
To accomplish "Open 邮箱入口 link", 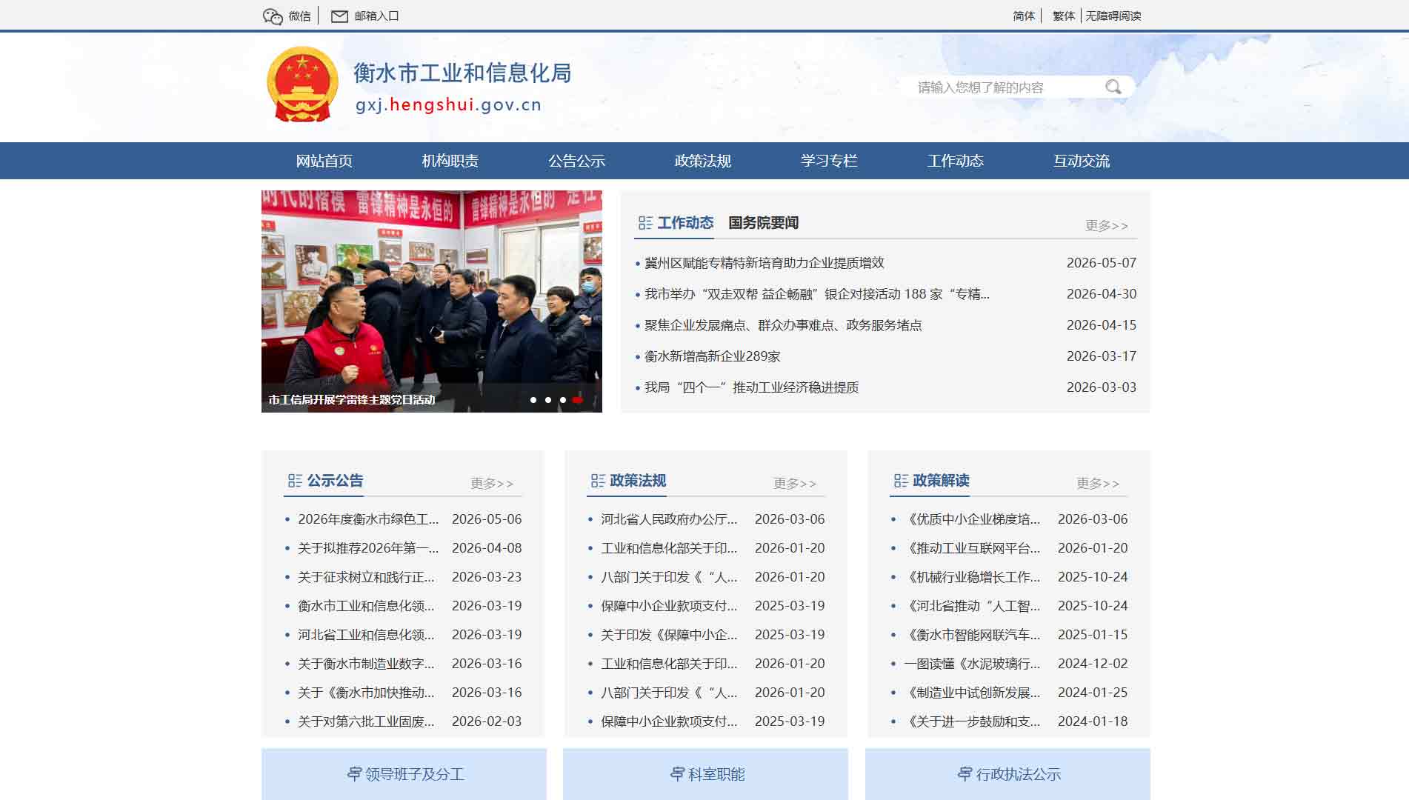I will [376, 16].
